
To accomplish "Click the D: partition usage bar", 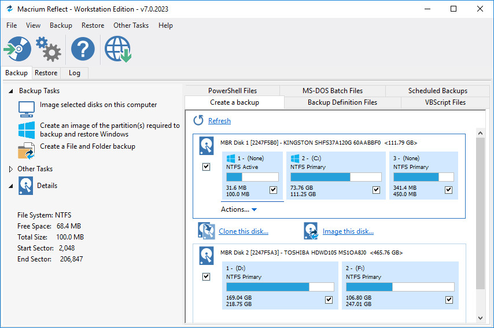I will click(x=280, y=287).
